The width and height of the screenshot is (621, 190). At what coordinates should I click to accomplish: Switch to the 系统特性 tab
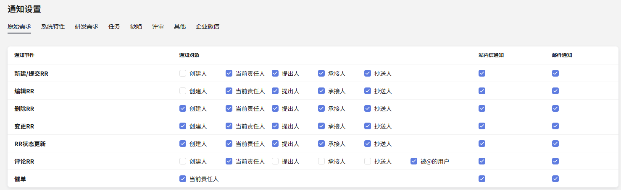pos(53,26)
